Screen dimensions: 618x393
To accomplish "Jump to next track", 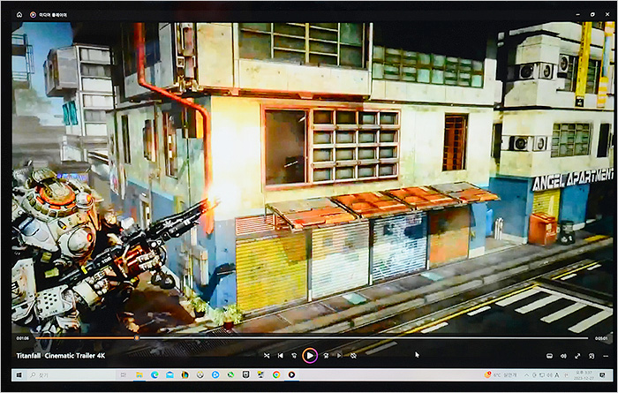I will coord(338,355).
